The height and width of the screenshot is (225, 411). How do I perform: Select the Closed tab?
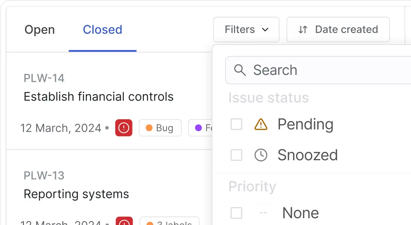click(102, 30)
